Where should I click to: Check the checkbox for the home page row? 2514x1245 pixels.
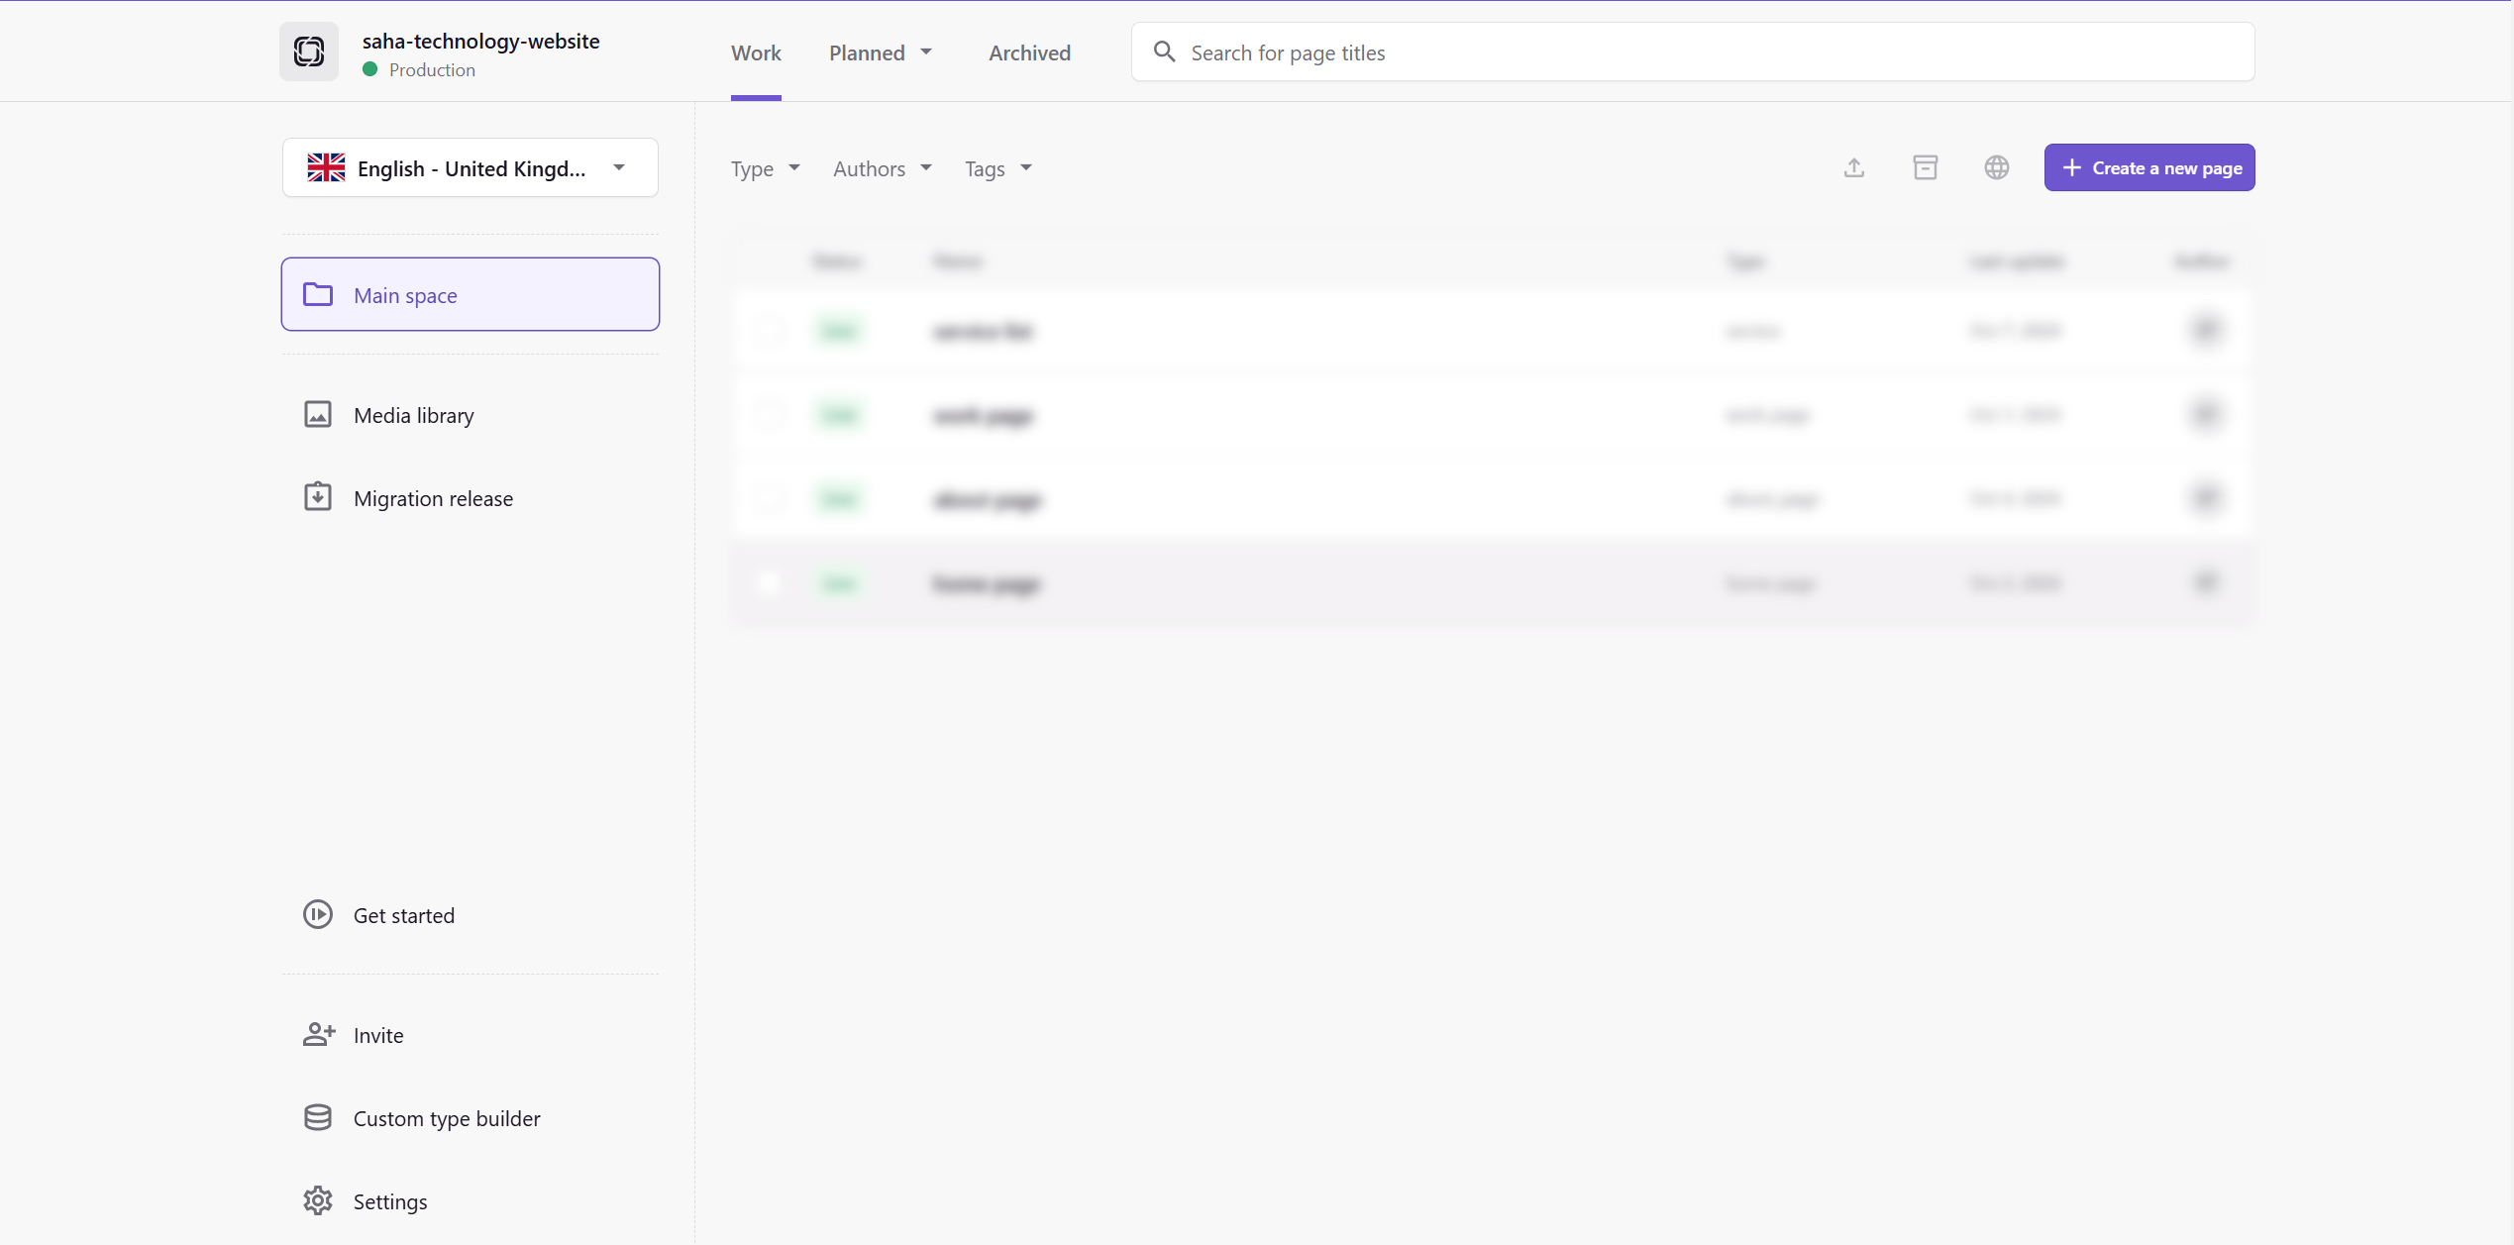click(770, 583)
